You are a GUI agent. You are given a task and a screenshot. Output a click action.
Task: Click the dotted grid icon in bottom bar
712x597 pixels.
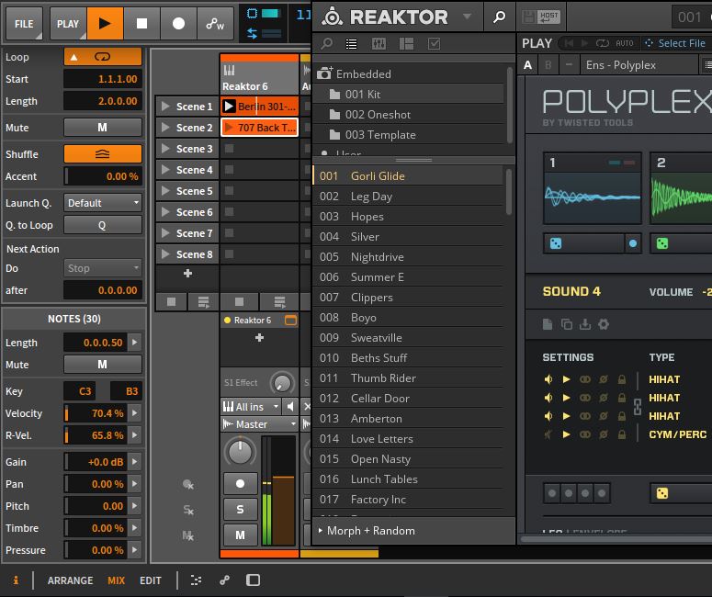coord(197,580)
